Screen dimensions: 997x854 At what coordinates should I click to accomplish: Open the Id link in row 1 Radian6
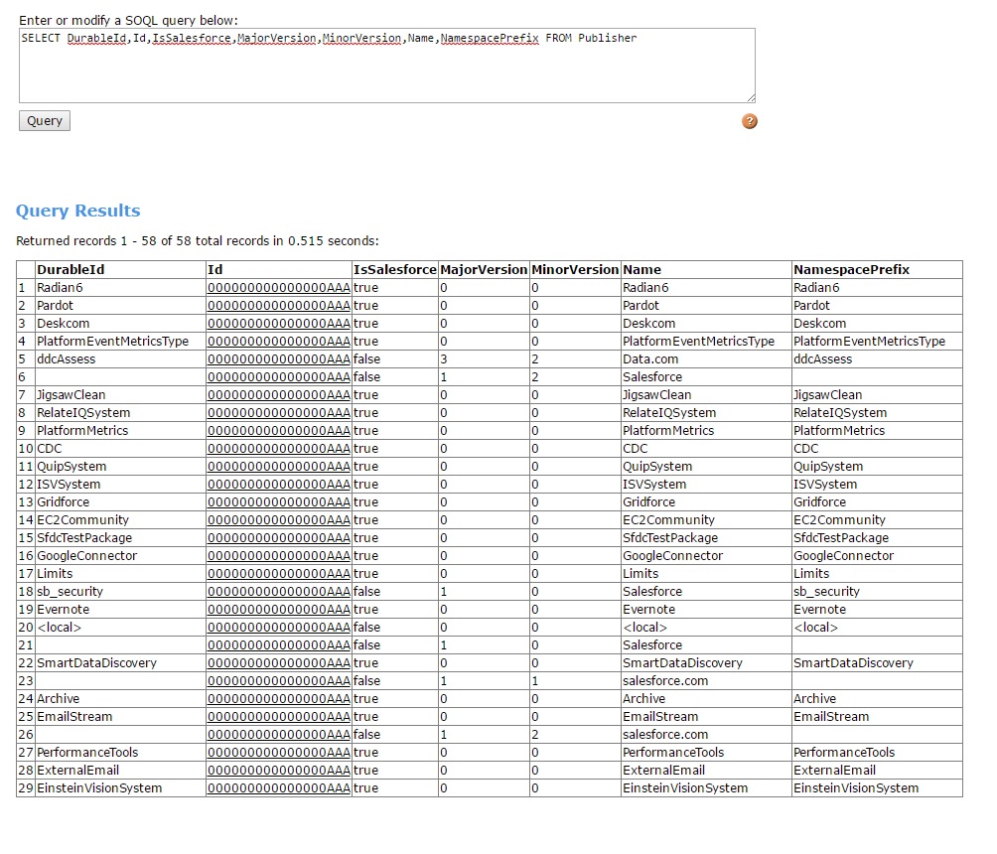click(x=278, y=287)
